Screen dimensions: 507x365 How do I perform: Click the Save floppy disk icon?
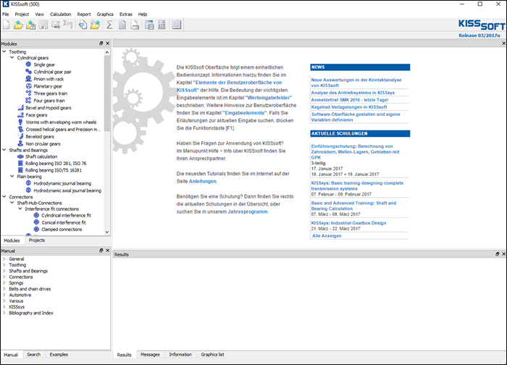43,25
